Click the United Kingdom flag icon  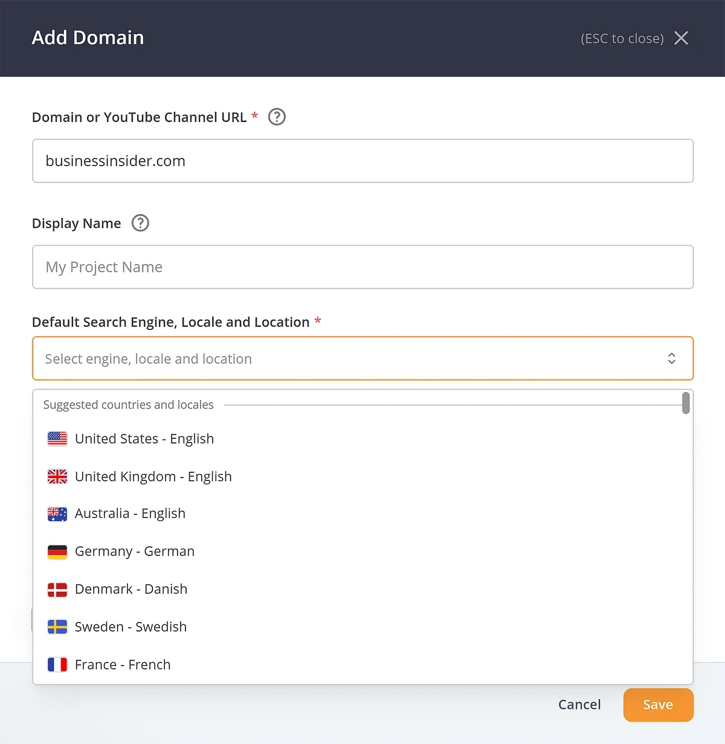pyautogui.click(x=57, y=476)
